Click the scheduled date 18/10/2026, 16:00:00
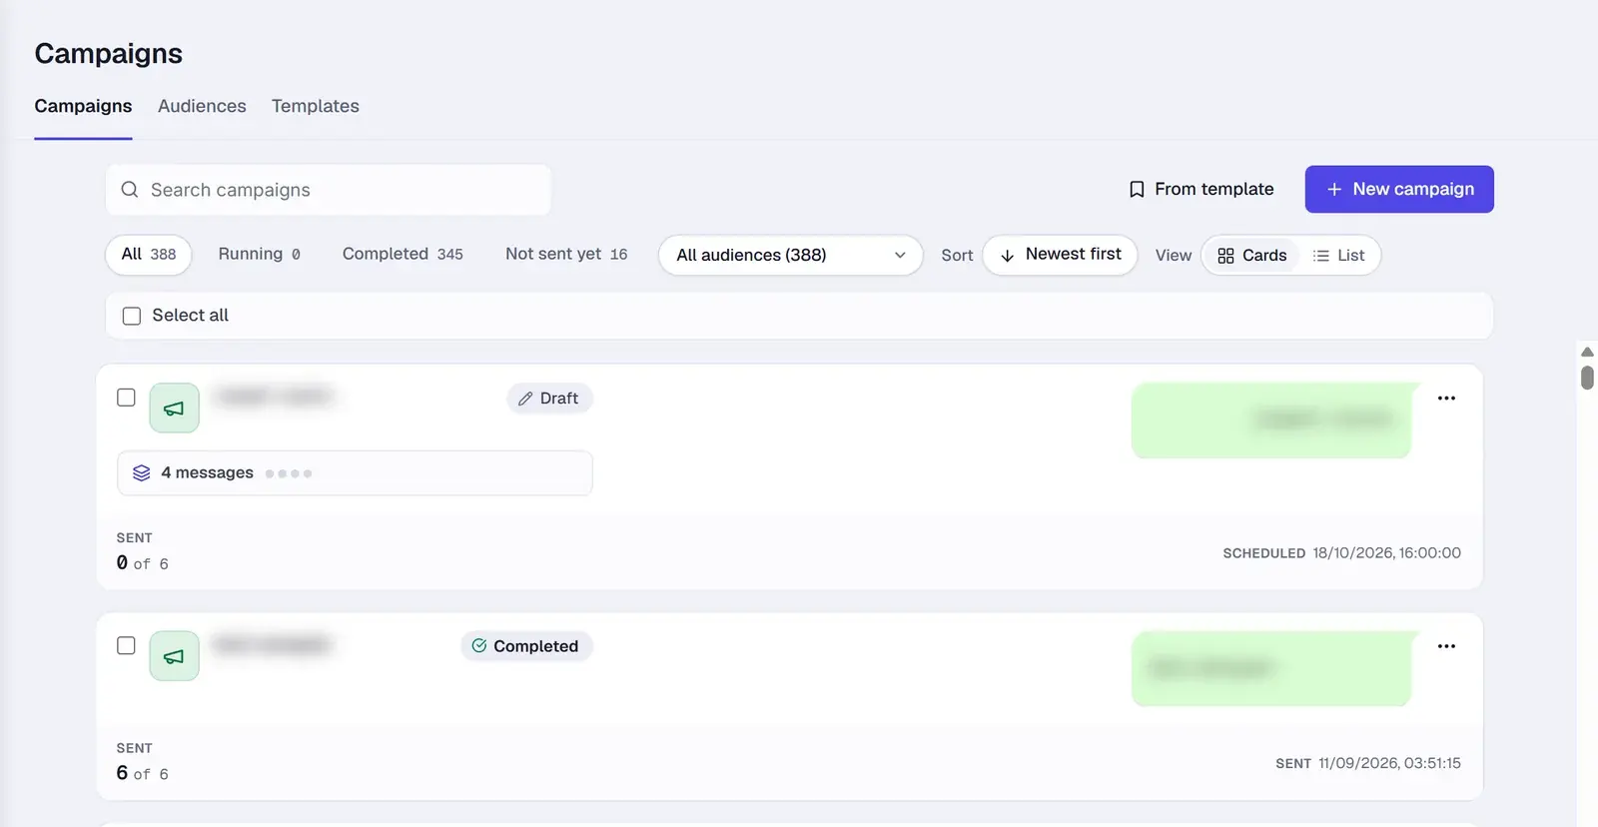This screenshot has height=827, width=1598. (1386, 553)
